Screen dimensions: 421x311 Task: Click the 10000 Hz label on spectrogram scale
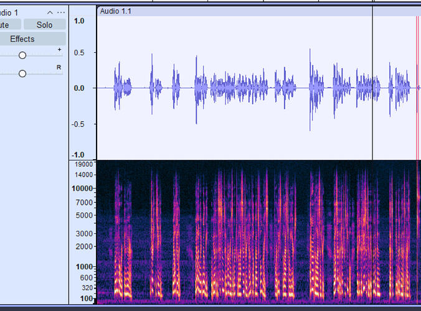click(x=82, y=188)
